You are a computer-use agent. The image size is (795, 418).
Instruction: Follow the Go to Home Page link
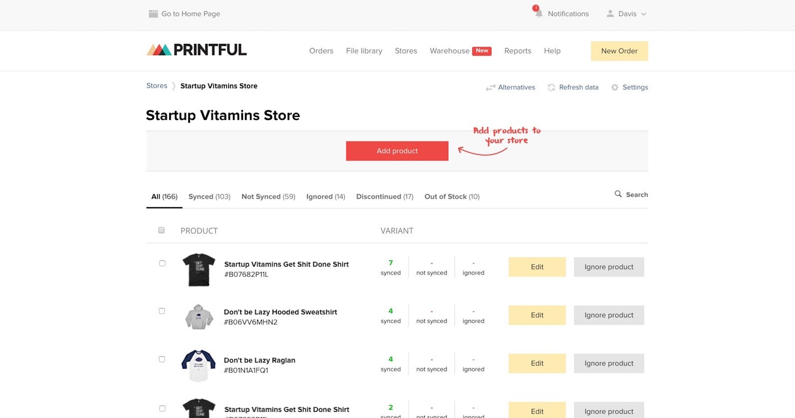[191, 14]
